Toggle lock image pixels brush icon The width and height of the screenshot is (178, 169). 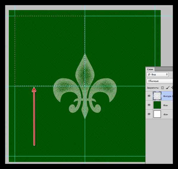167,88
